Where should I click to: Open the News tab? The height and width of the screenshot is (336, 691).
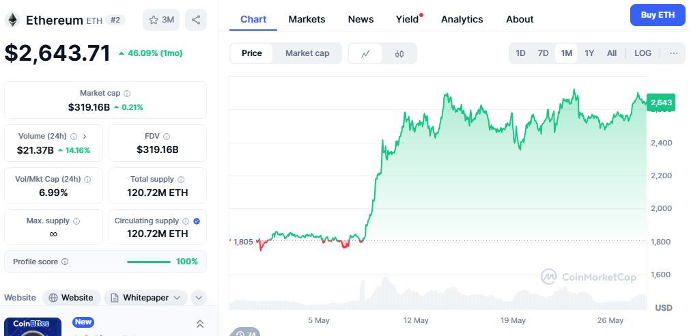361,19
